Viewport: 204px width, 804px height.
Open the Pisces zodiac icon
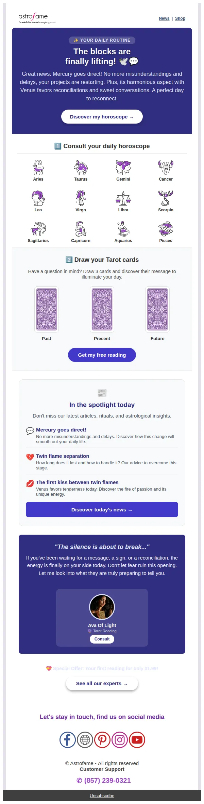pos(166,229)
